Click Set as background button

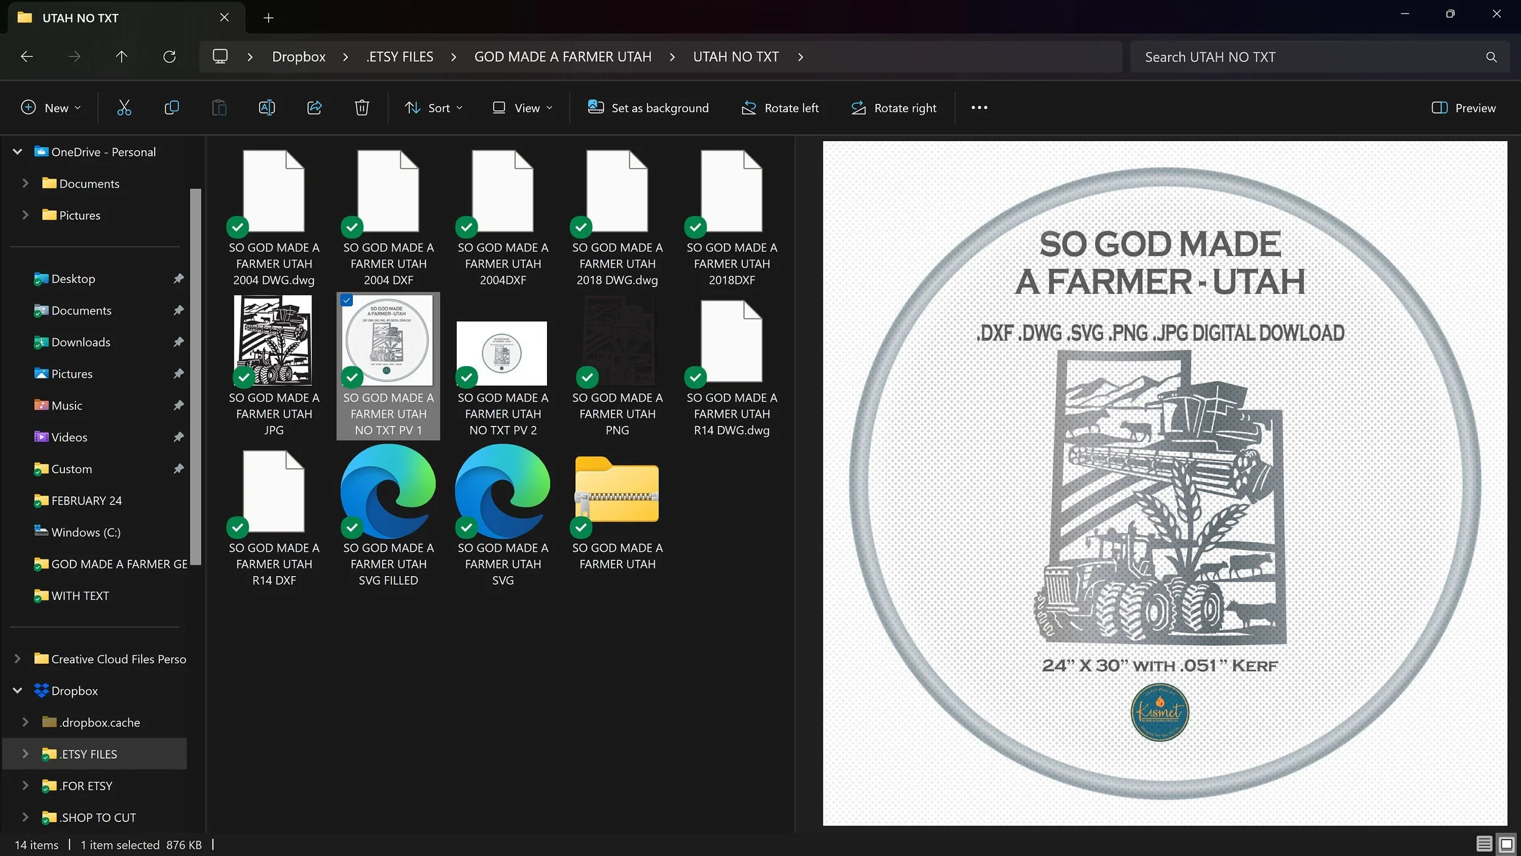pyautogui.click(x=648, y=108)
